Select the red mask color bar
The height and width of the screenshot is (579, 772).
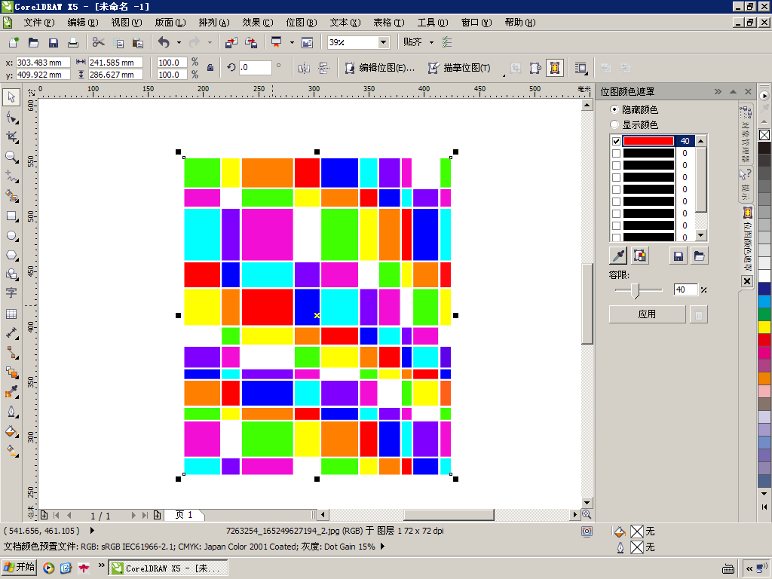click(648, 141)
